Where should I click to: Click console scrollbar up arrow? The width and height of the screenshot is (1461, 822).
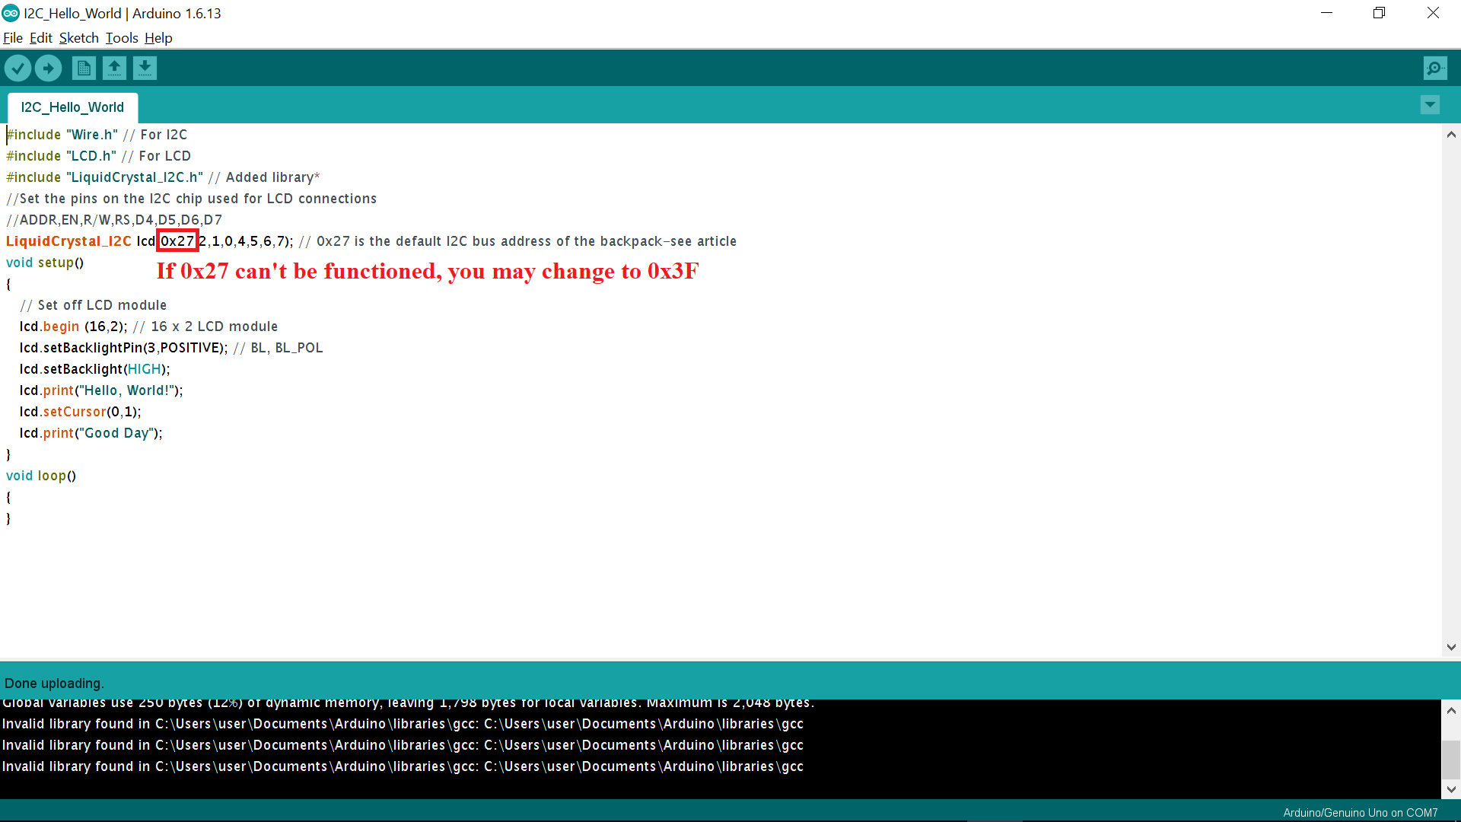1451,711
